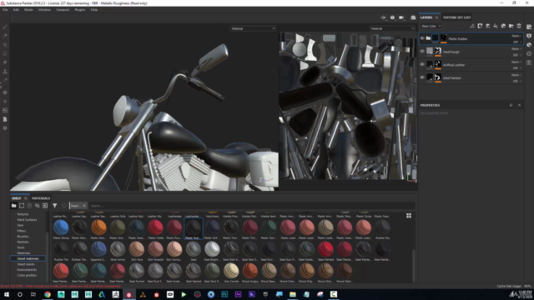Open right viewport Material dropdown
The image size is (534, 300).
pyautogui.click(x=392, y=28)
